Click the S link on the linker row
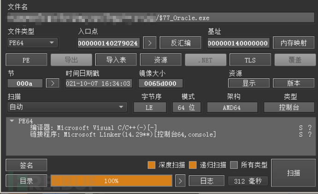318x194 pixels. pos(300,134)
